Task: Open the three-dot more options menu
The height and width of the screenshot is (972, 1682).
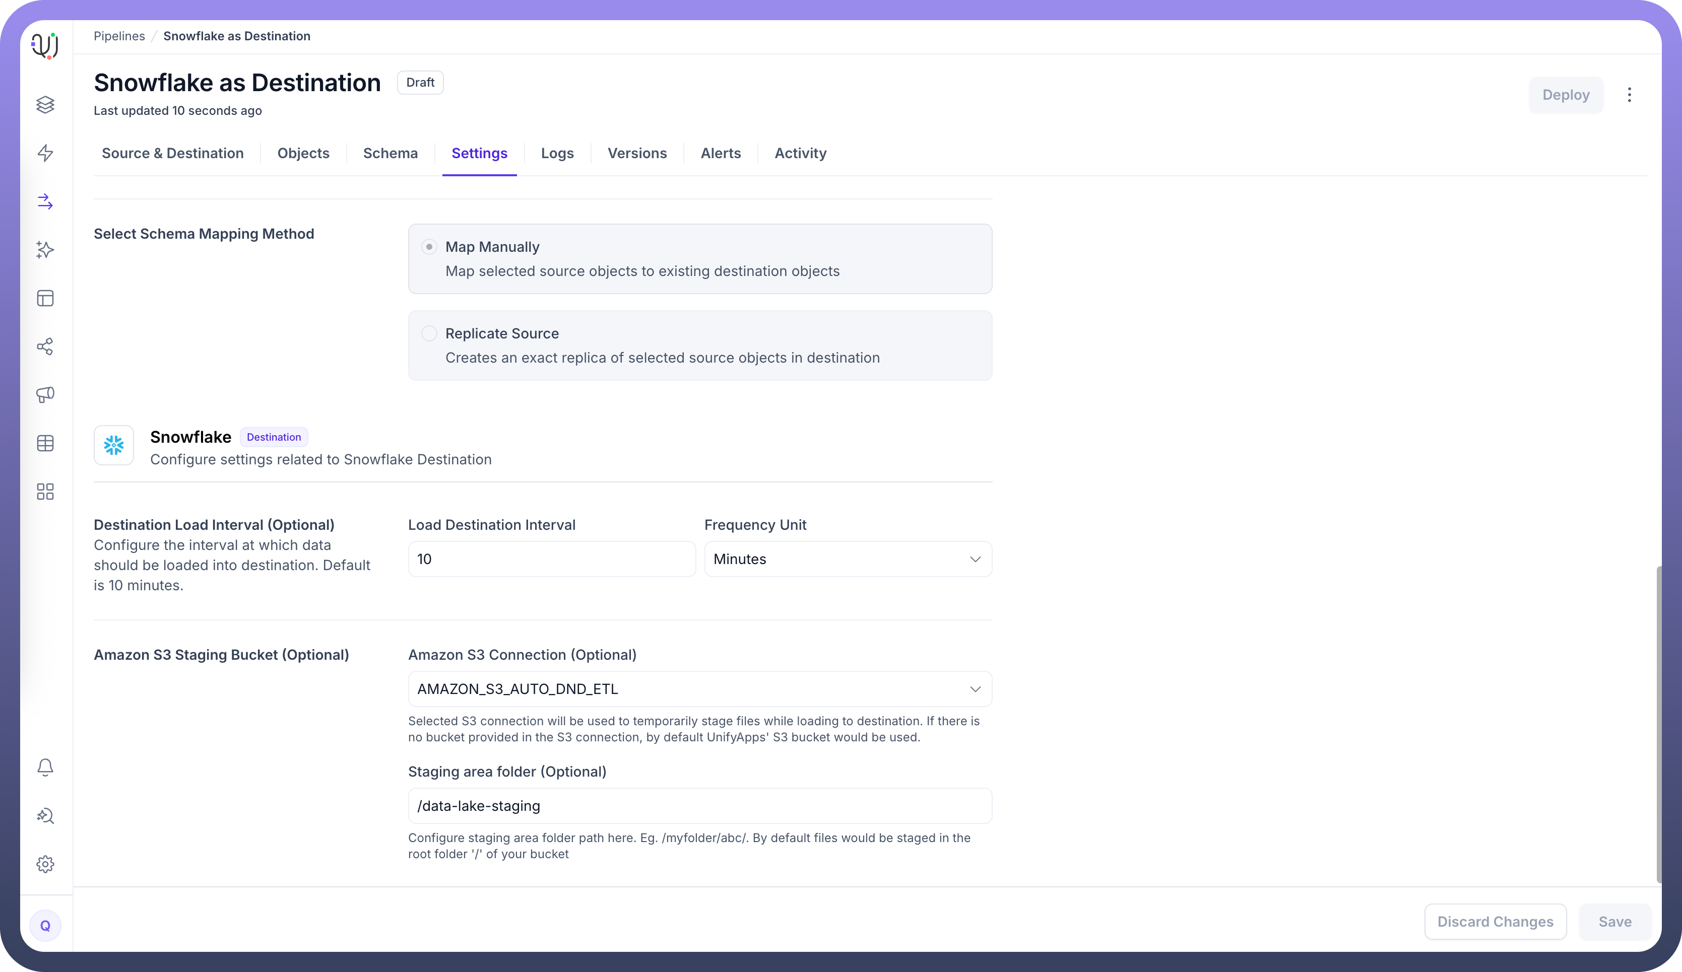Action: tap(1629, 95)
